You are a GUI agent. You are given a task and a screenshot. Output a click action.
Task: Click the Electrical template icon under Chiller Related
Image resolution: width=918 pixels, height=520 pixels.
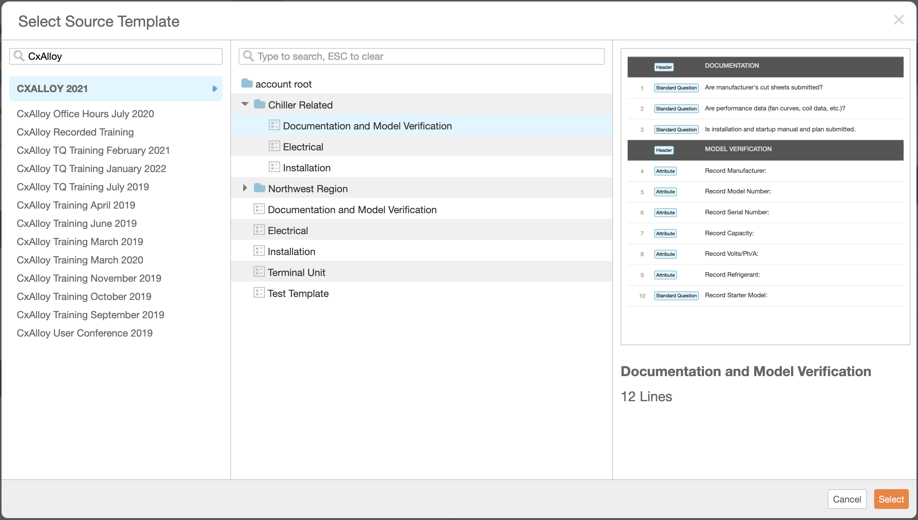[x=274, y=146]
